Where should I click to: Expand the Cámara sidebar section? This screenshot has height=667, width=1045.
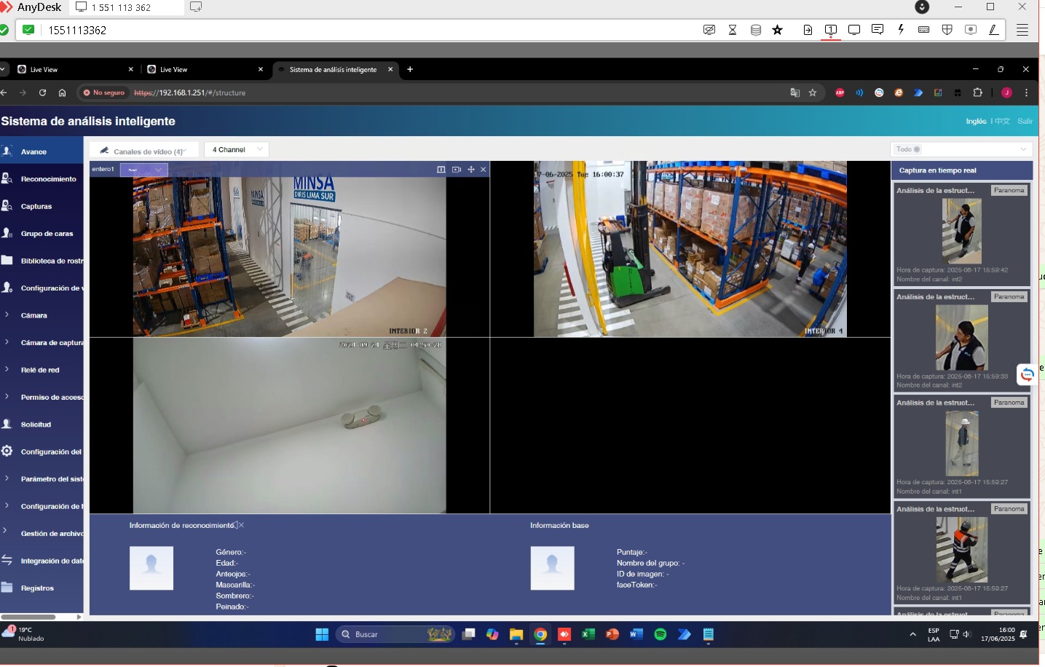point(33,315)
